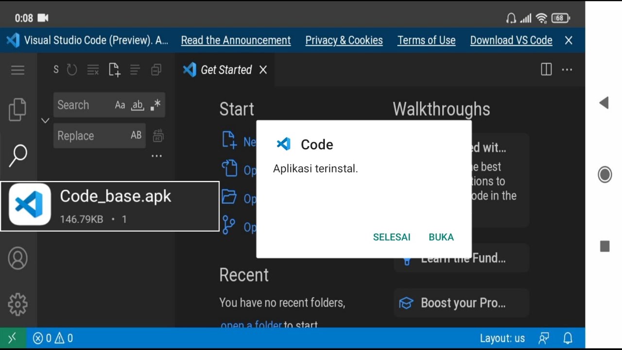The height and width of the screenshot is (350, 622).
Task: Click the 146.79KB file size text
Action: (x=82, y=219)
